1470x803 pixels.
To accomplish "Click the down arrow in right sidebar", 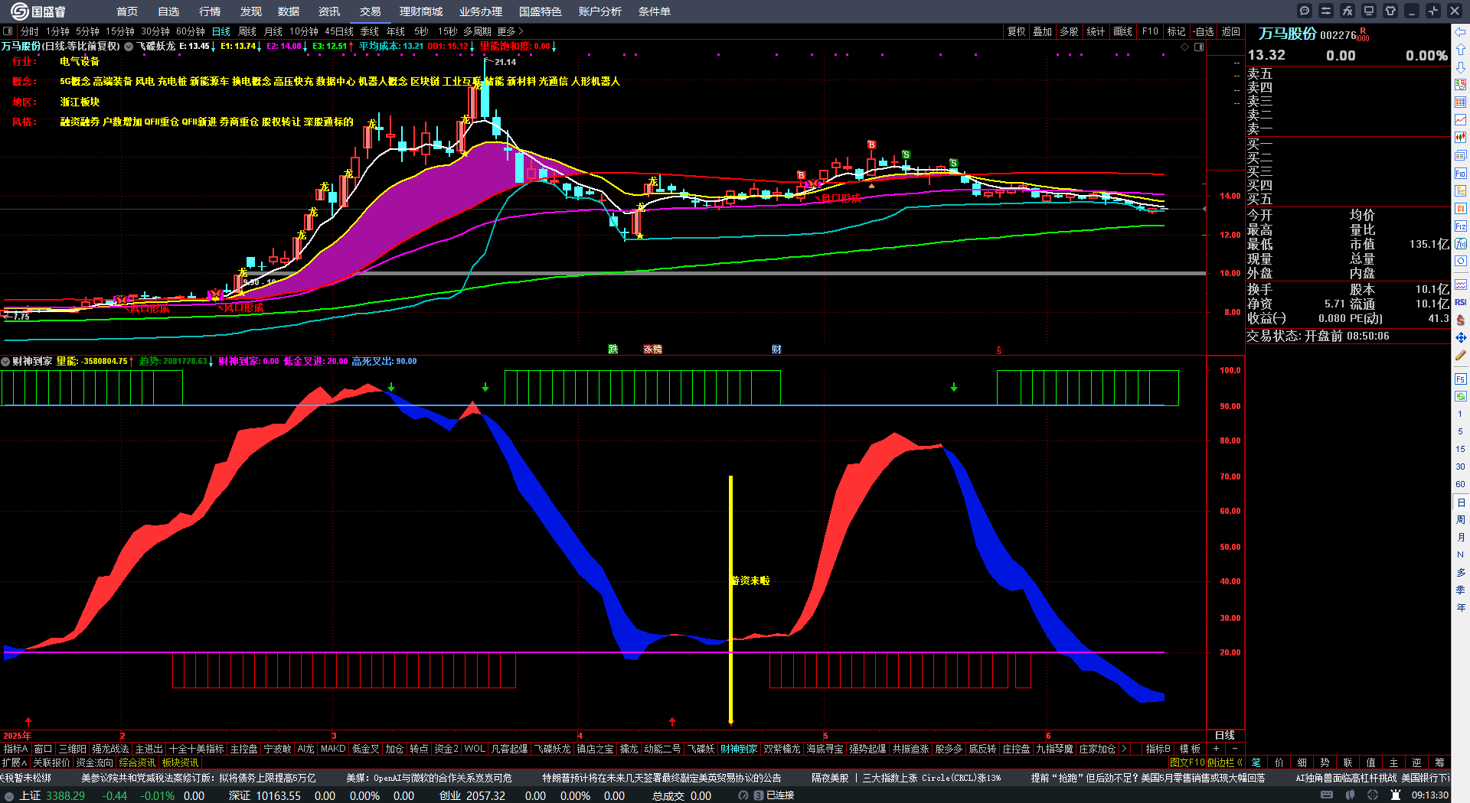I will click(1461, 67).
